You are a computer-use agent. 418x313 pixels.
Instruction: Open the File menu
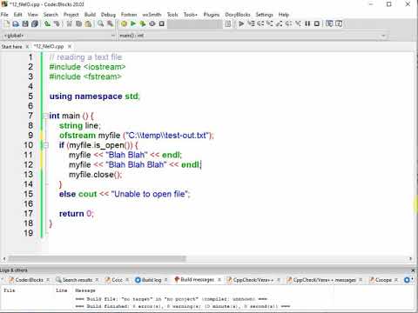(4, 15)
